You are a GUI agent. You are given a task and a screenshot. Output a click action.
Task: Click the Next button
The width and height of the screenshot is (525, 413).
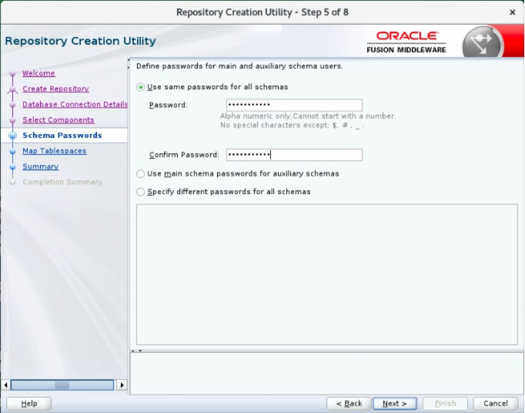click(395, 403)
